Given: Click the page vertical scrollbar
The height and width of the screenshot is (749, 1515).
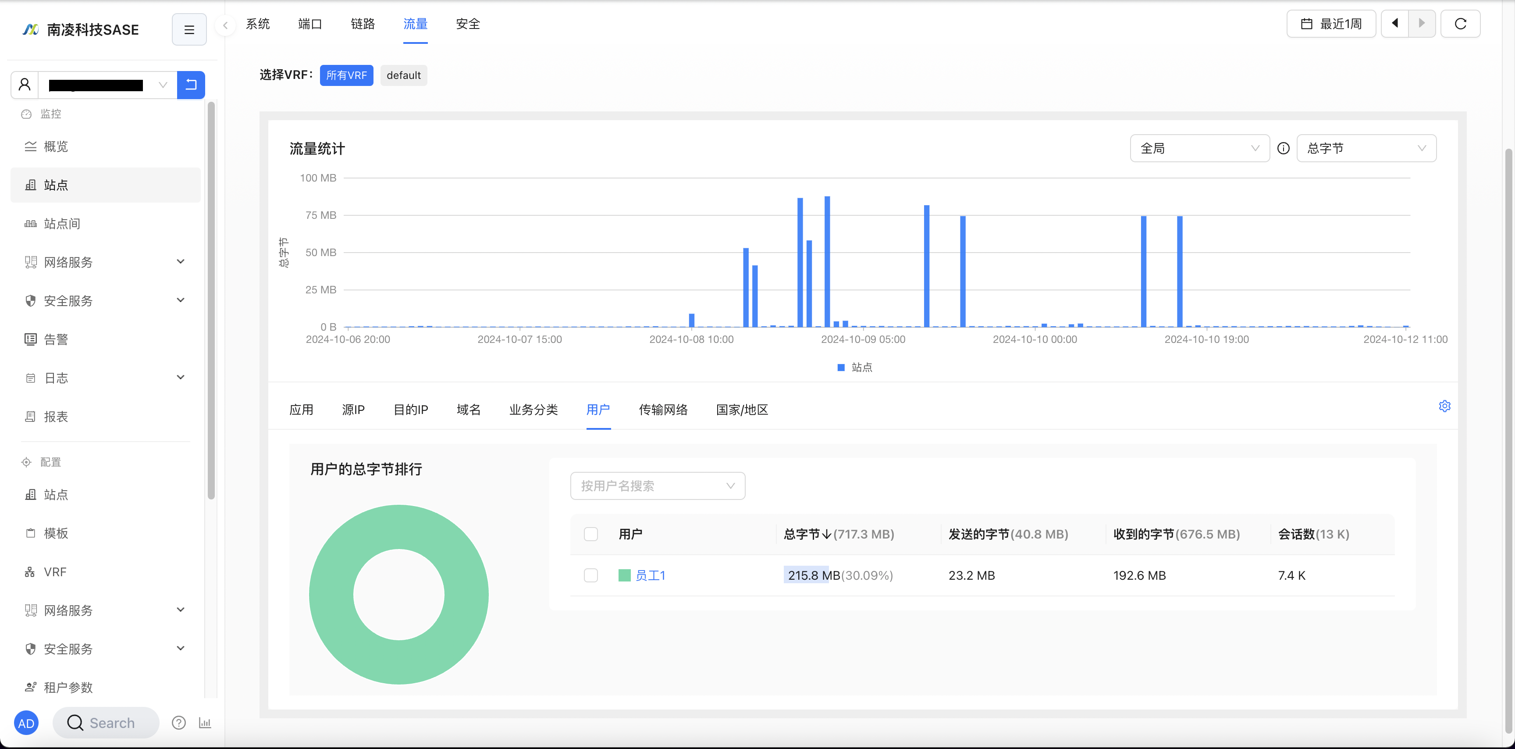Looking at the screenshot, I should coord(1508,441).
